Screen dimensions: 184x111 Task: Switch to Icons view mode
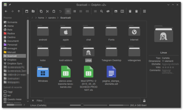(x=68, y=11)
